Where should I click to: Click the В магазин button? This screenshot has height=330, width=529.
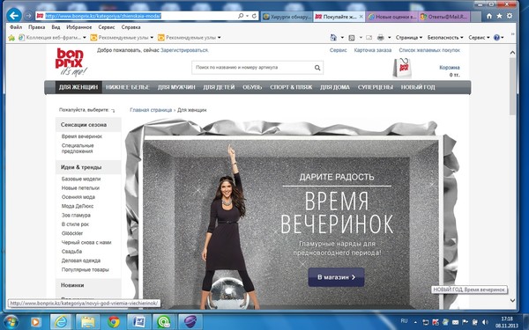[336, 277]
